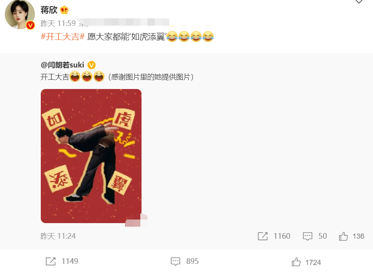
Task: Click the 昨天 11:24 original post time
Action: [x=58, y=236]
